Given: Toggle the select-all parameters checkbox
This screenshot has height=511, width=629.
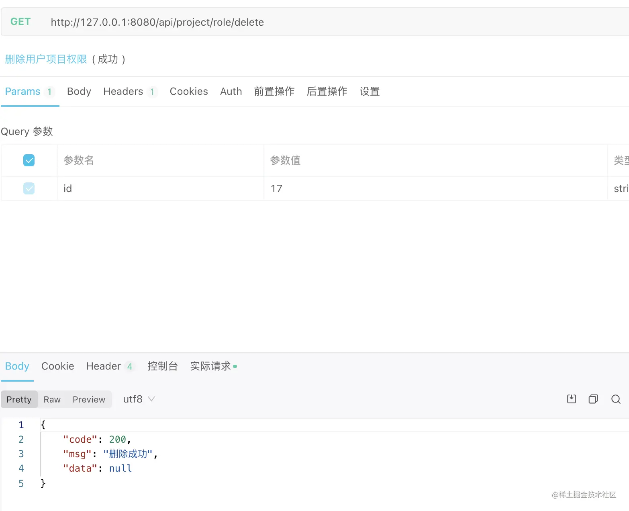Looking at the screenshot, I should click(x=29, y=160).
